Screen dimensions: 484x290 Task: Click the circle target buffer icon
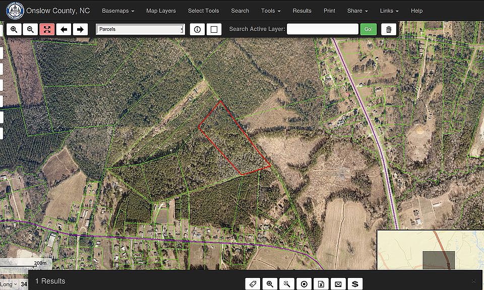pyautogui.click(x=304, y=284)
